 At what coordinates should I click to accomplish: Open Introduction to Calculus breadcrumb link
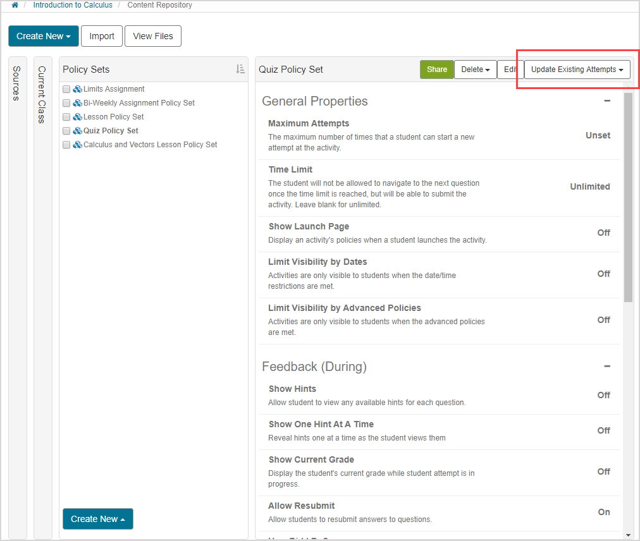click(73, 5)
